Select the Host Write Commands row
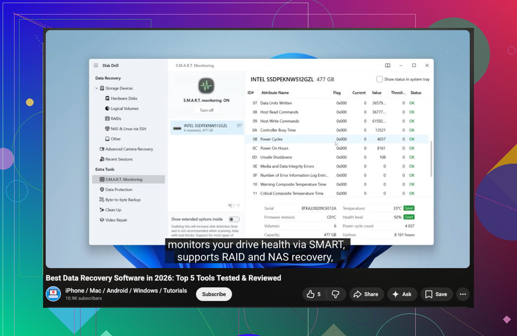517x336 pixels. (337, 121)
